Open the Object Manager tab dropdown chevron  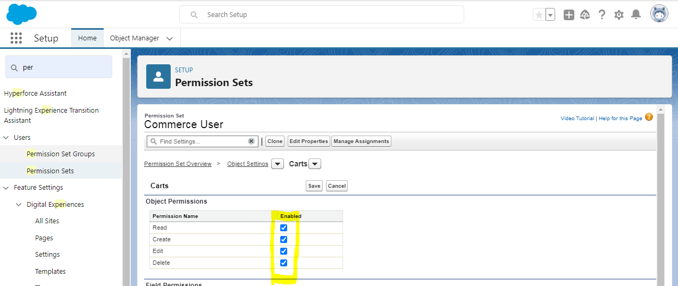pos(170,38)
